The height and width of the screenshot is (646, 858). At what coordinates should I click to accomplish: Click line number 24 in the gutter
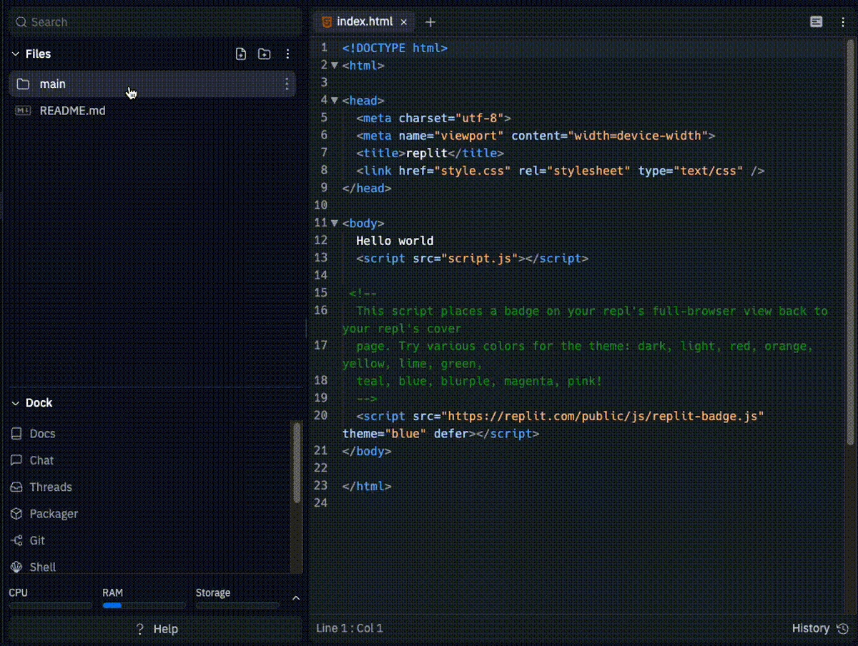[320, 503]
